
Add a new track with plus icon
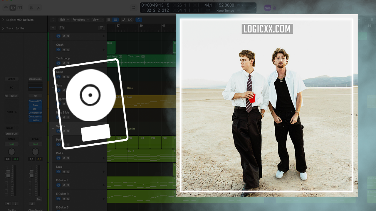click(x=53, y=28)
